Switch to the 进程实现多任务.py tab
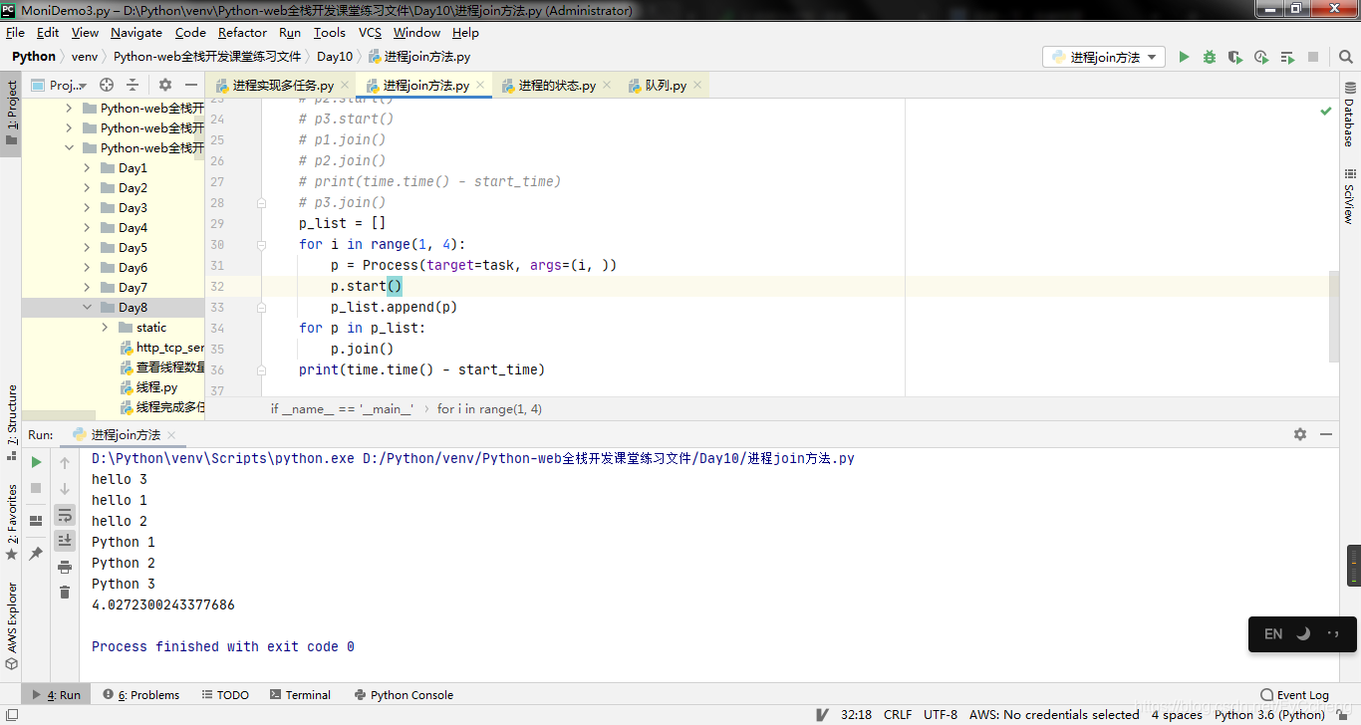1361x725 pixels. [x=283, y=86]
